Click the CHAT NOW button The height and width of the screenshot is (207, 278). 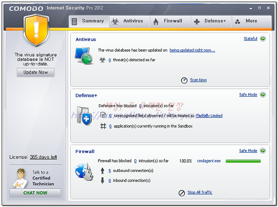click(35, 193)
